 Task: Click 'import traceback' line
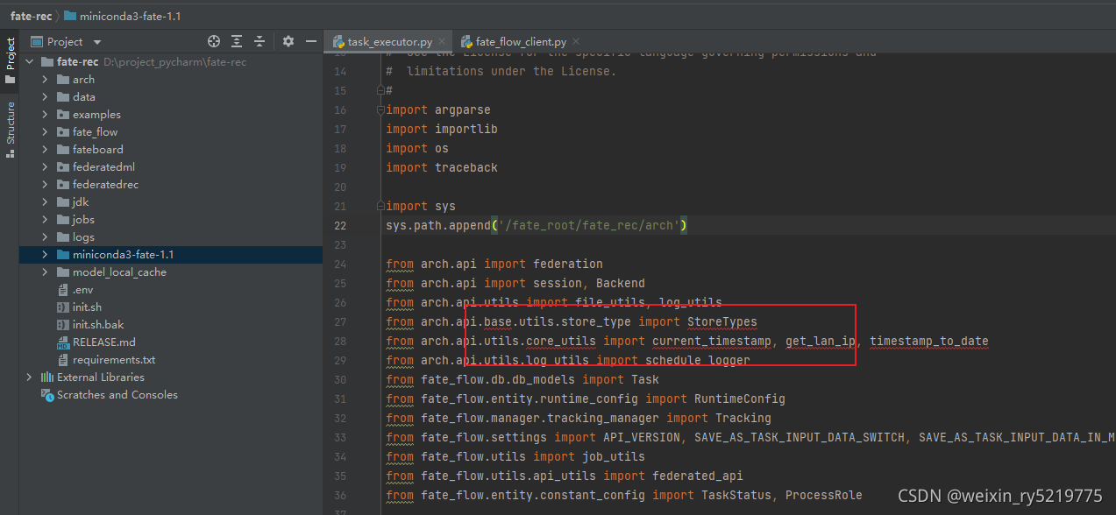click(x=442, y=168)
